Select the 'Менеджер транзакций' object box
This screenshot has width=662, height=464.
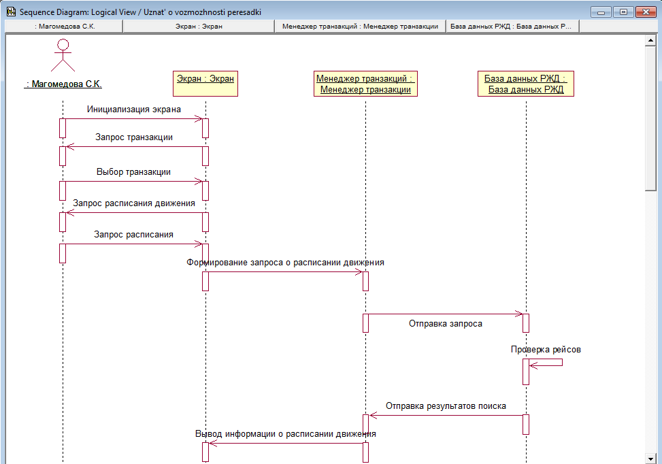[365, 84]
